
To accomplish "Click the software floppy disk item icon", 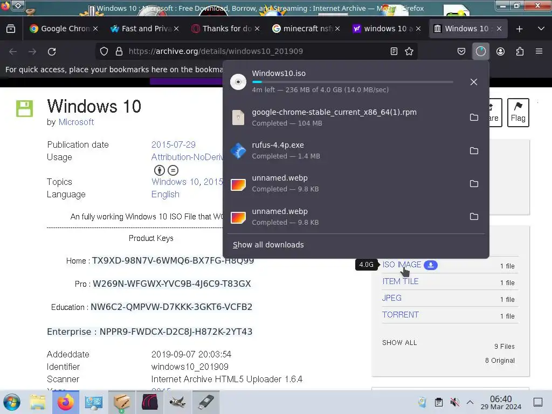I will click(24, 108).
